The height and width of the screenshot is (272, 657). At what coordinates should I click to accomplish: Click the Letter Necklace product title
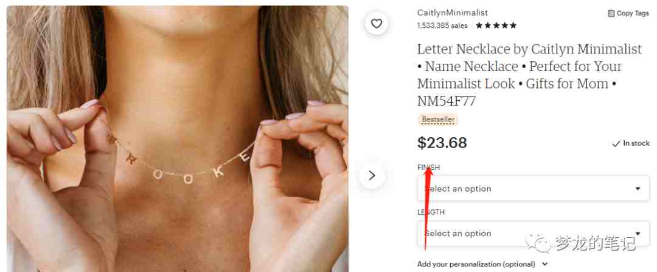(x=530, y=75)
